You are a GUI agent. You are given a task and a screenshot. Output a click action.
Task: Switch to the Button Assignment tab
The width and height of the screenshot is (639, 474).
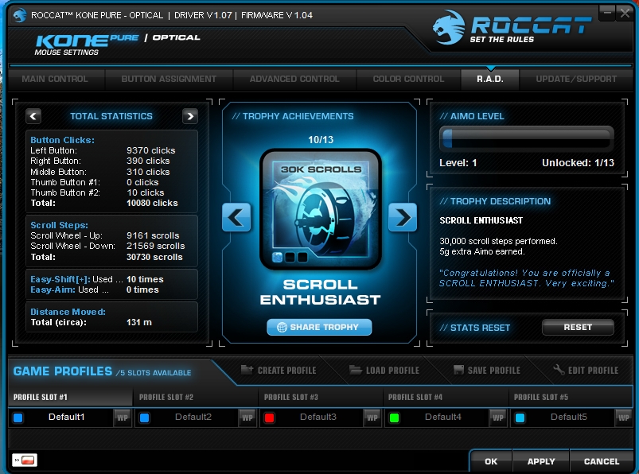[x=169, y=79]
